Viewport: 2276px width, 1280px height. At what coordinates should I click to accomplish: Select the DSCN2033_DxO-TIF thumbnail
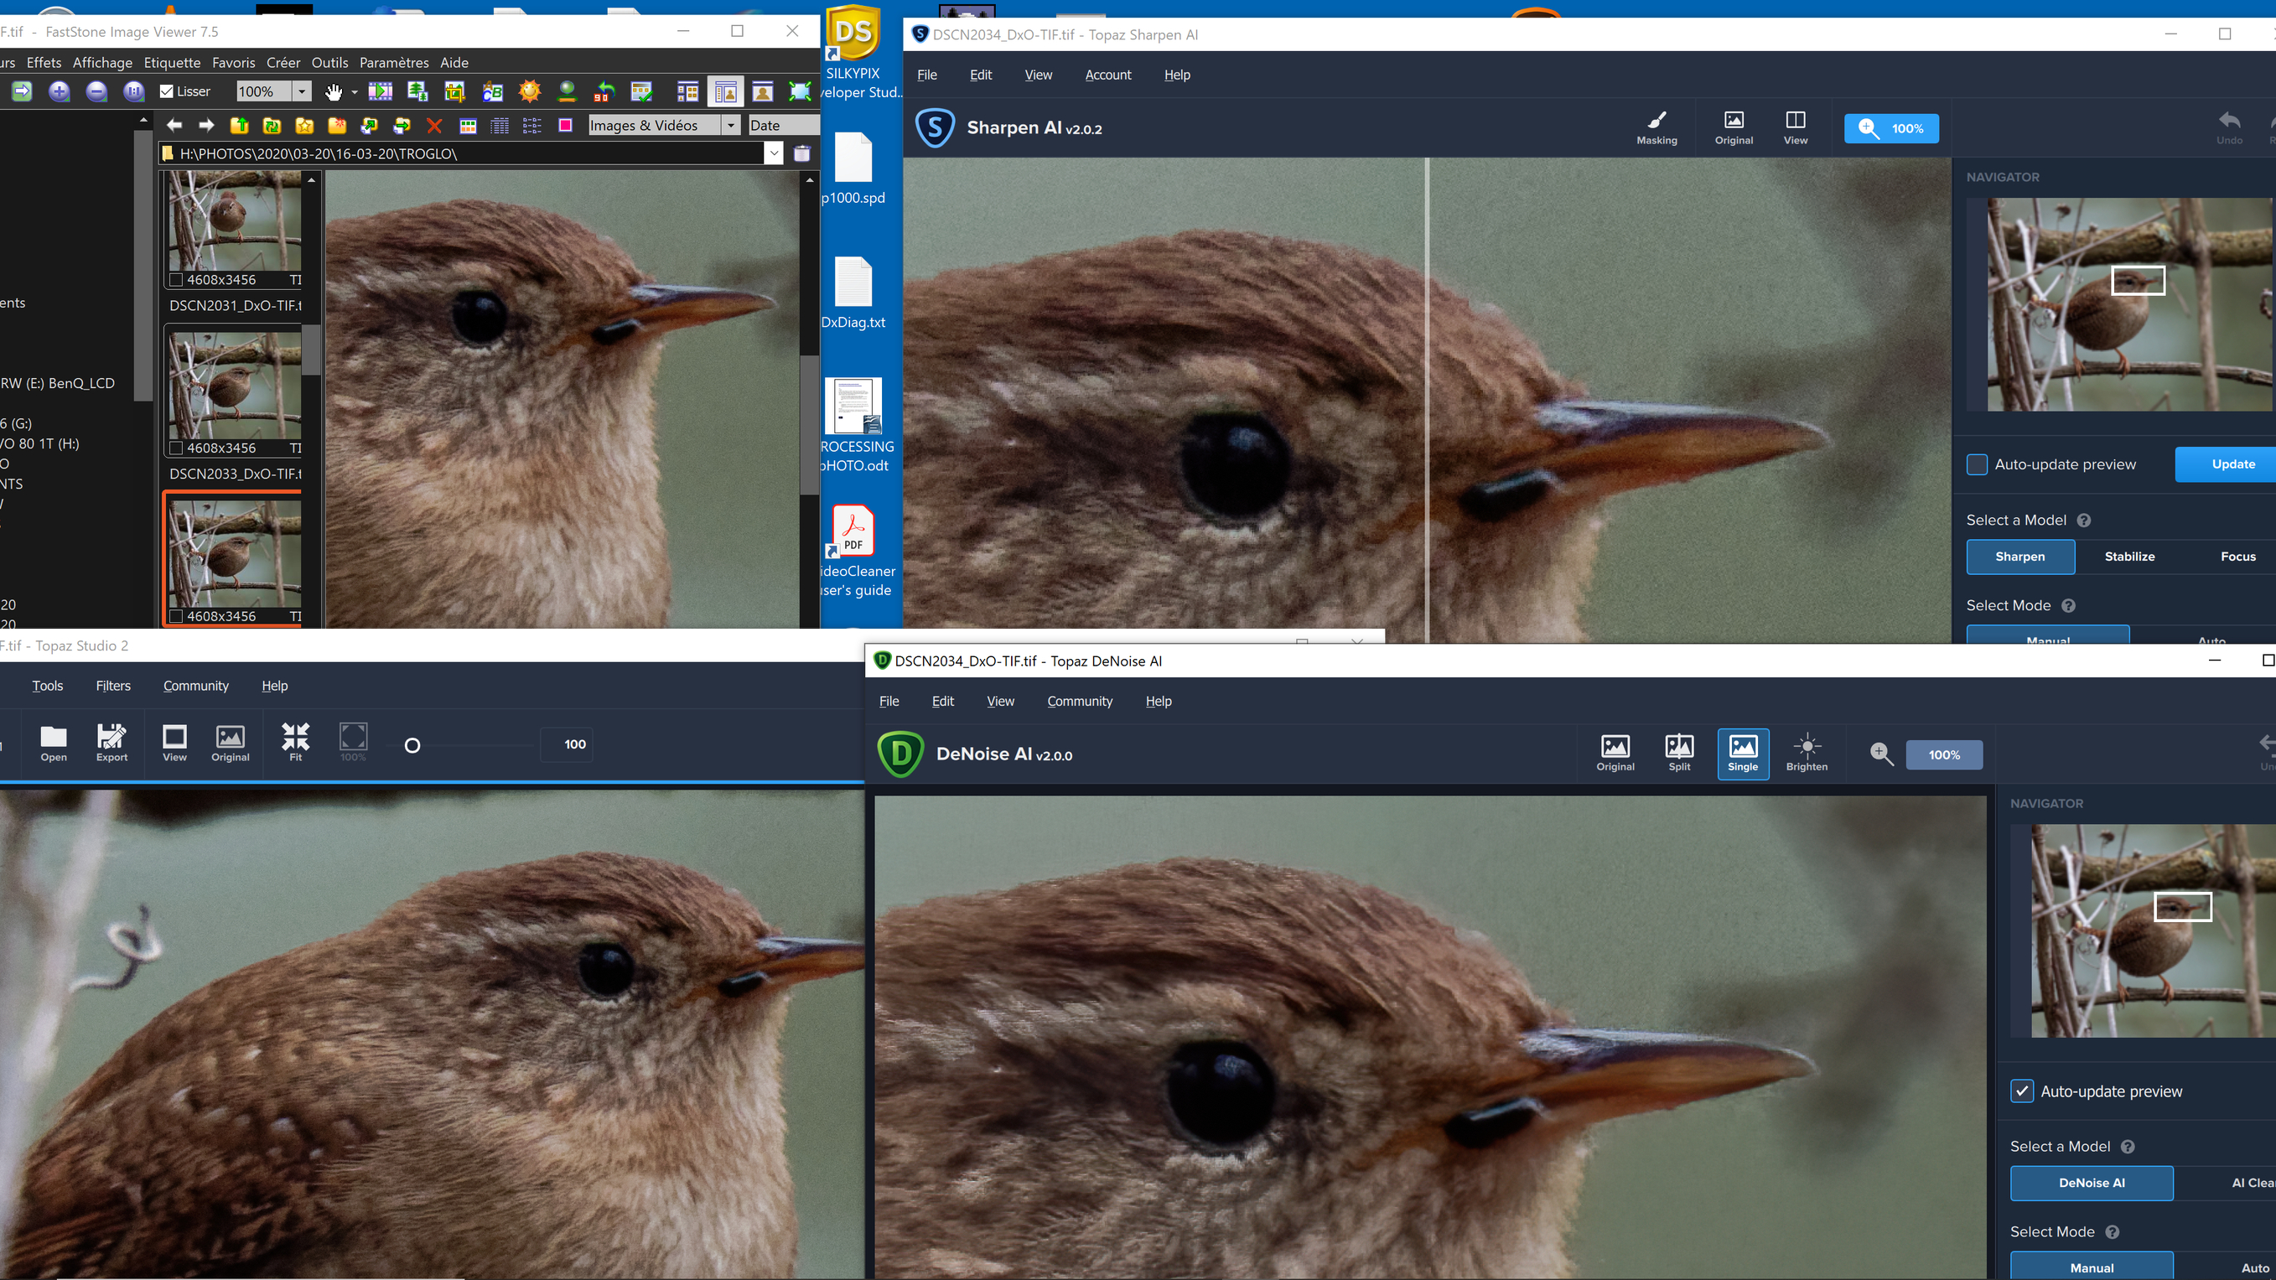coord(234,389)
